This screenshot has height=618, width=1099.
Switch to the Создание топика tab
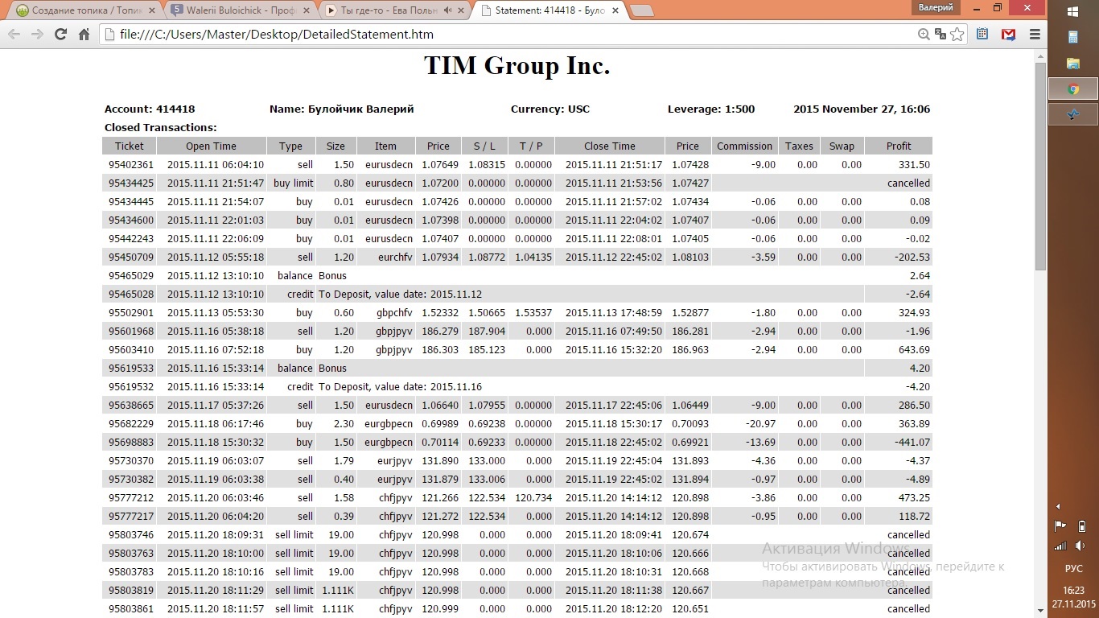click(x=80, y=10)
